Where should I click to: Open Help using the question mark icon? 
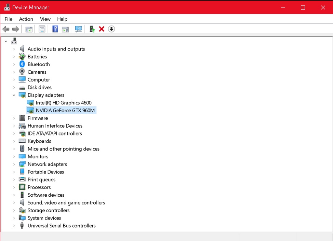pyautogui.click(x=55, y=29)
